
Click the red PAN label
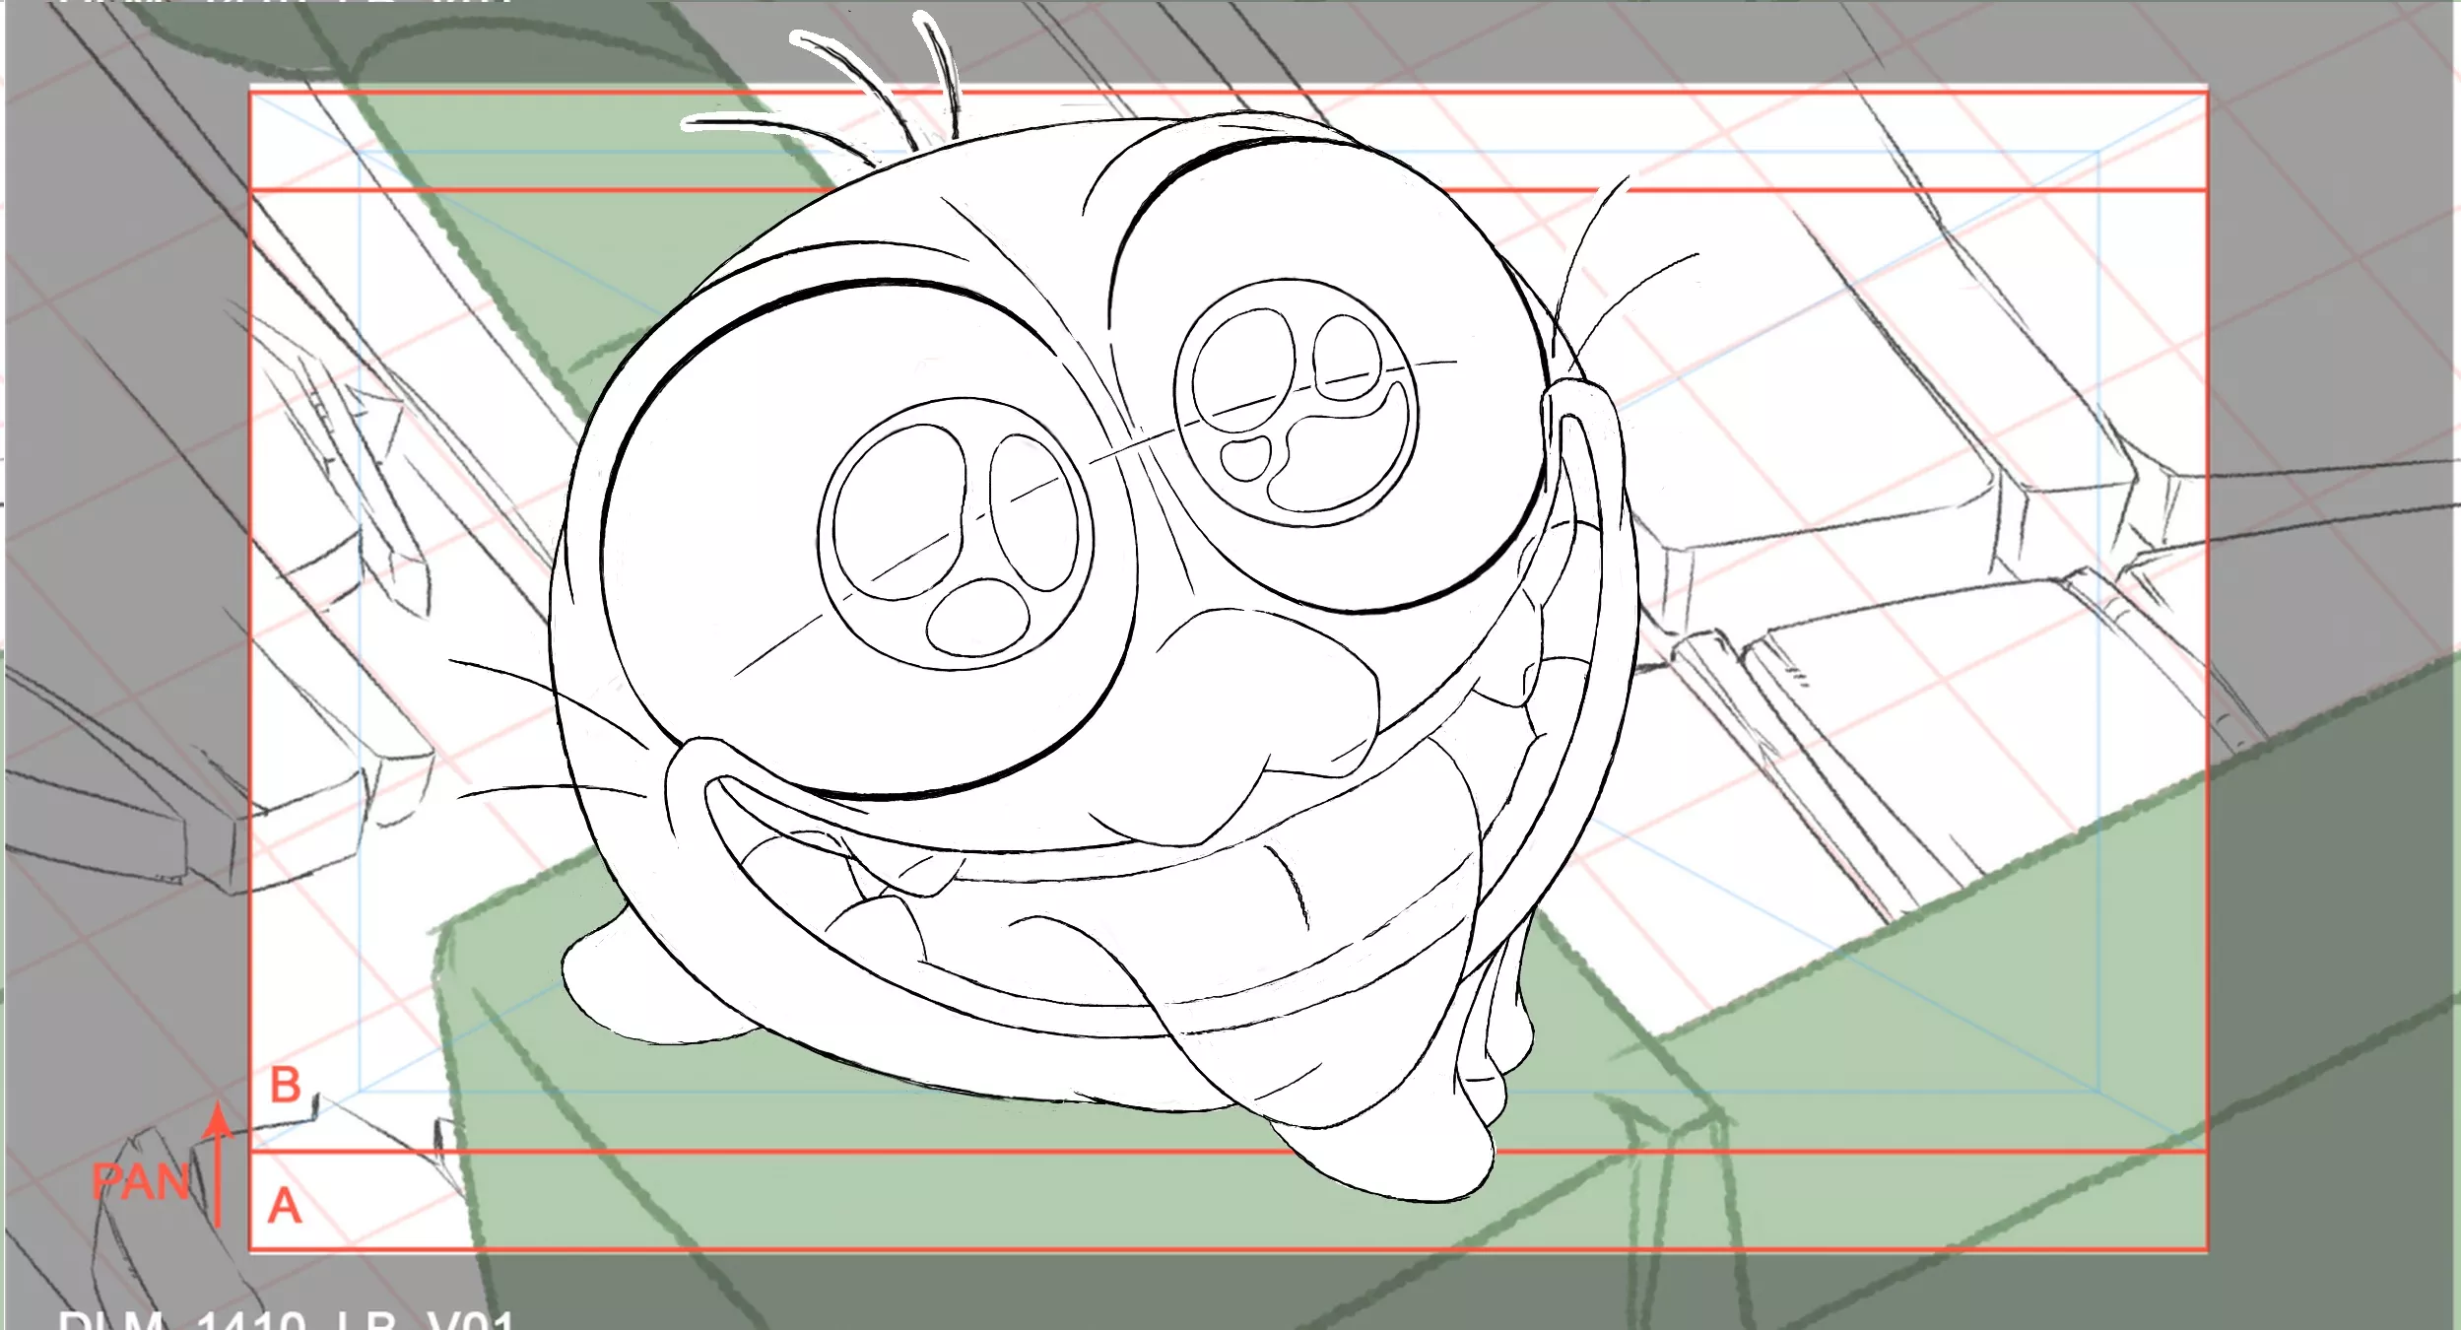click(x=141, y=1181)
